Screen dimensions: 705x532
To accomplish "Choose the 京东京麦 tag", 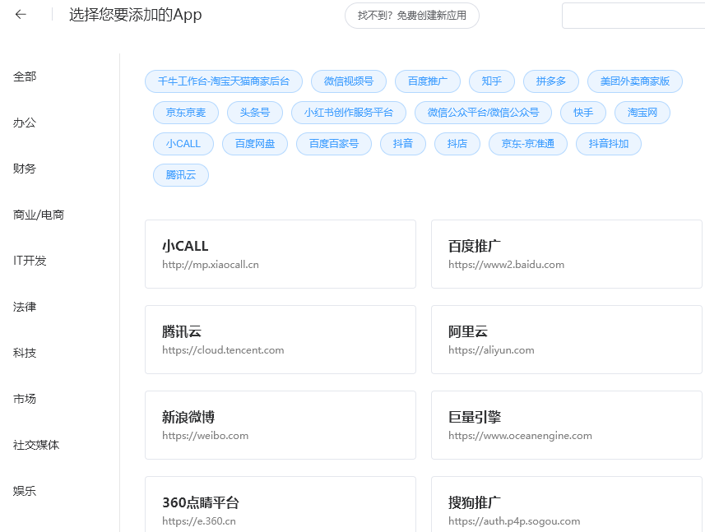I will (186, 113).
